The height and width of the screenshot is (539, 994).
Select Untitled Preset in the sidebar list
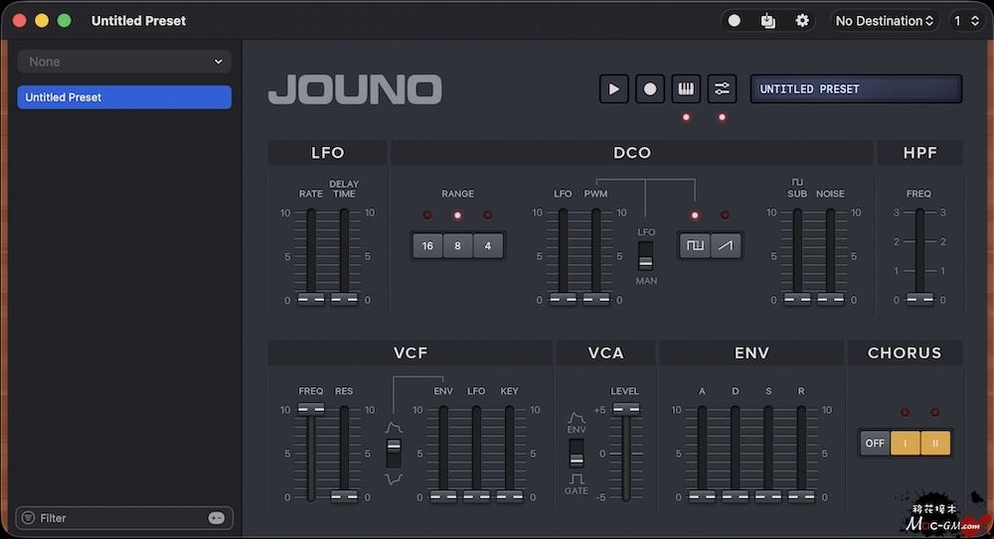[x=124, y=97]
